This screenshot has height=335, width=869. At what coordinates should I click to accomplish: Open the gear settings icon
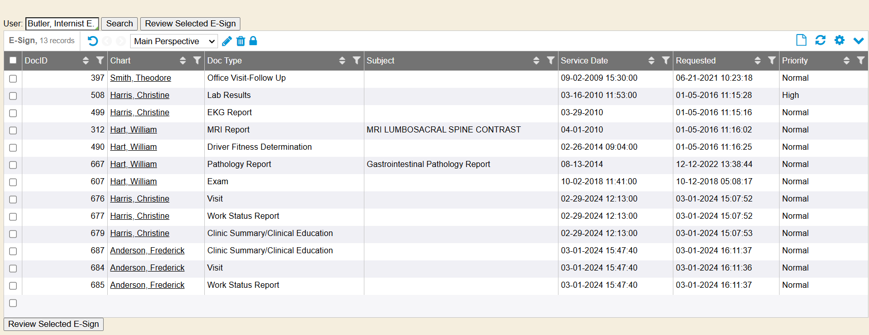pyautogui.click(x=840, y=40)
